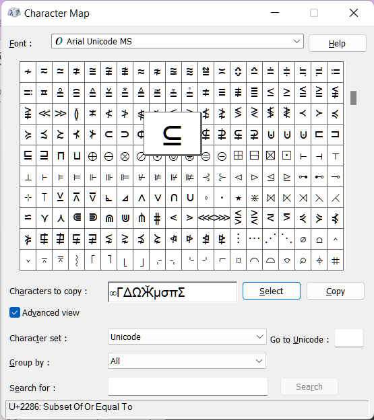Viewport: 374px width, 420px height.
Task: Select the squared times symbol
Action: pos(270,156)
